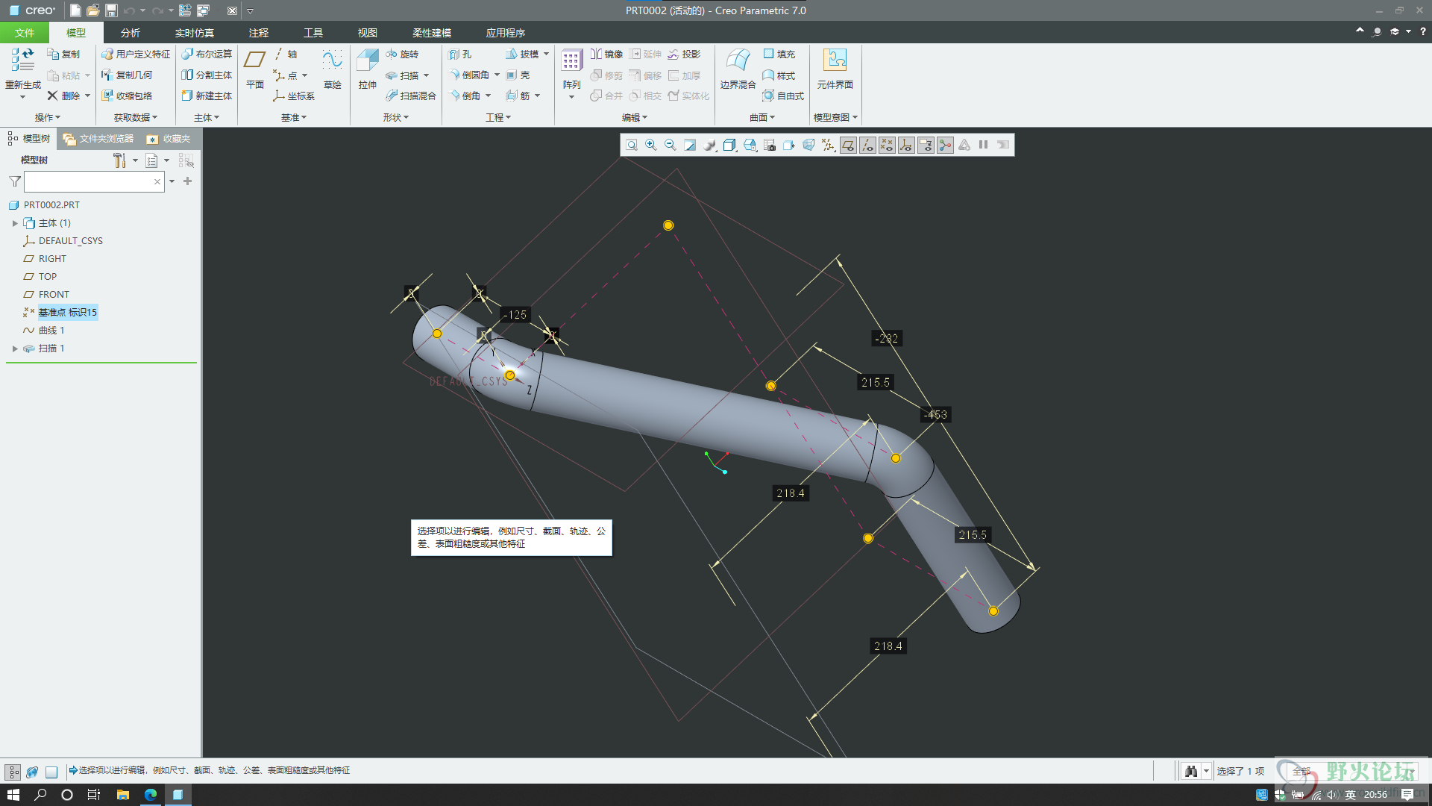1432x806 pixels.
Task: Click the perspective view icon
Action: pyautogui.click(x=808, y=145)
